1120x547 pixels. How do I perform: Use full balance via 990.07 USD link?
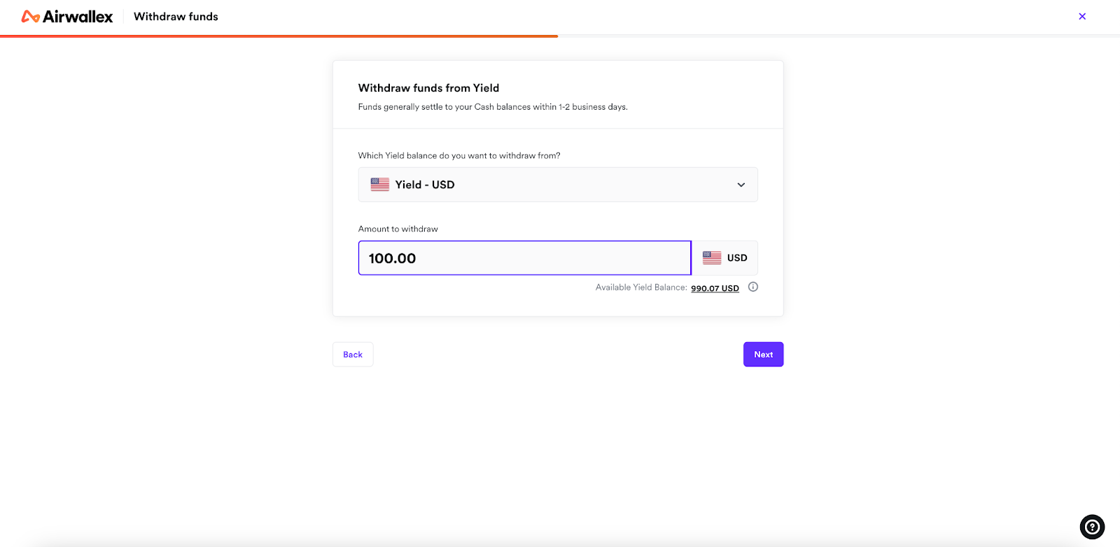tap(715, 288)
